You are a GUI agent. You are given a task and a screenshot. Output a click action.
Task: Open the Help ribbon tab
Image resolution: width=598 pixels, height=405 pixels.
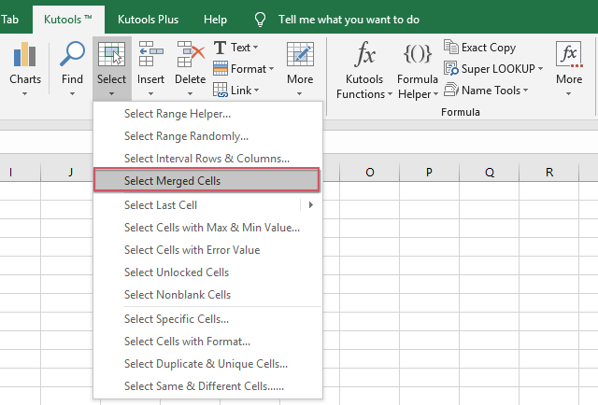pos(215,19)
